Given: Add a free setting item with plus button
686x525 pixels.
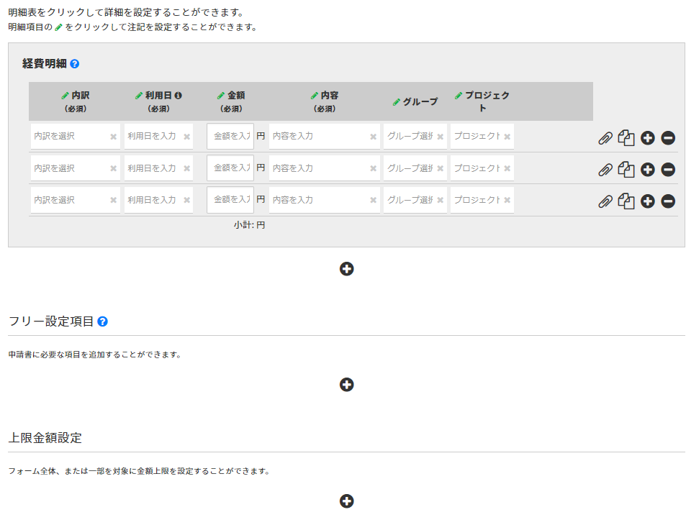Looking at the screenshot, I should pyautogui.click(x=346, y=385).
